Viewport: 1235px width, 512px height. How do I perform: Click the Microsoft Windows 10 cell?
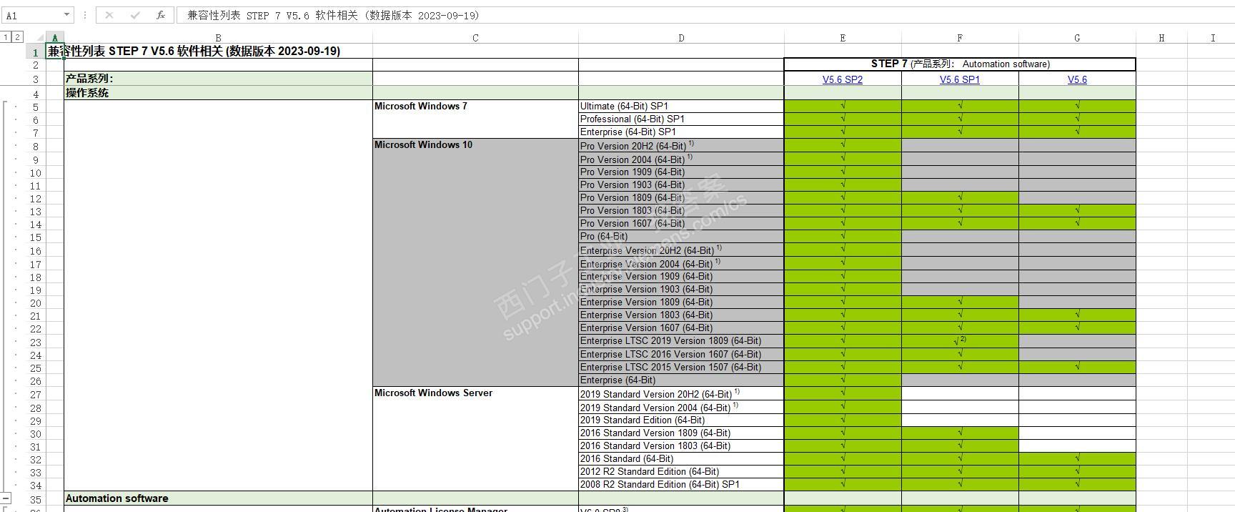tap(475, 262)
